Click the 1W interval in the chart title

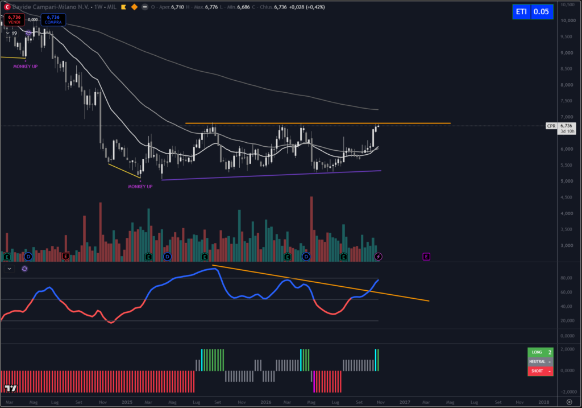98,7
